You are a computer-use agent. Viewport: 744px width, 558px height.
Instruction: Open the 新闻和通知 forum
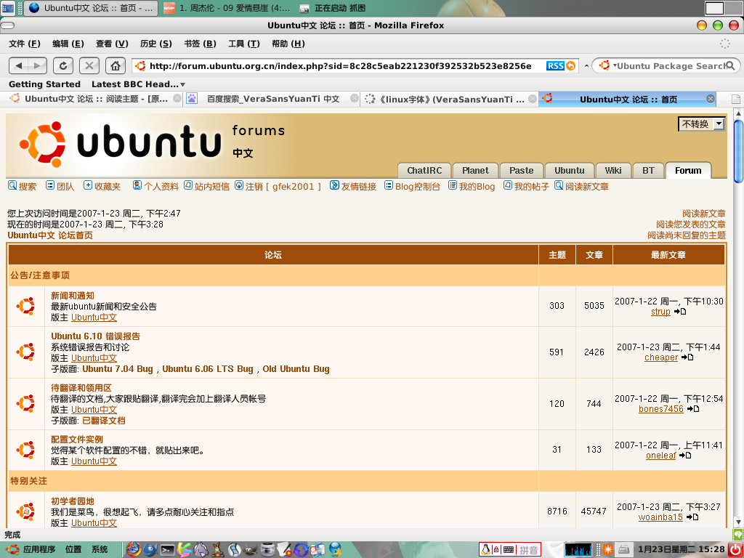[73, 296]
